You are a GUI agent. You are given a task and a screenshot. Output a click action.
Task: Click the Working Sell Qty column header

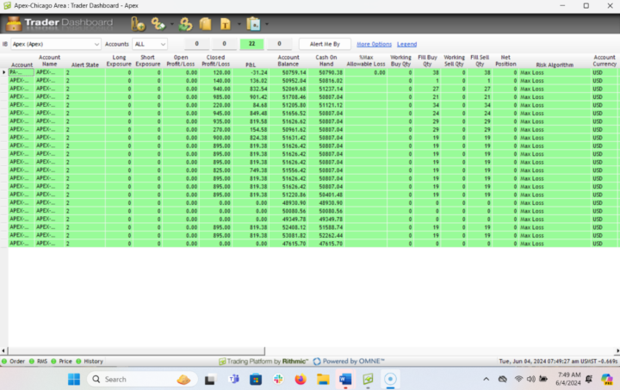click(x=454, y=60)
